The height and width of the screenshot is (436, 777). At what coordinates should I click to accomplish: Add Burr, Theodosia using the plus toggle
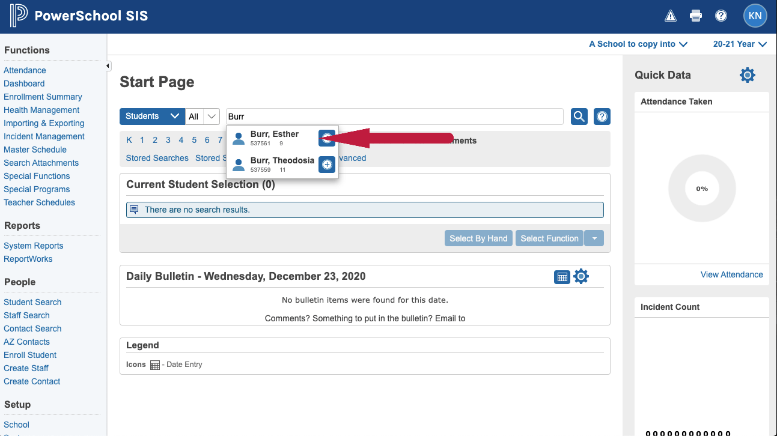pyautogui.click(x=326, y=165)
